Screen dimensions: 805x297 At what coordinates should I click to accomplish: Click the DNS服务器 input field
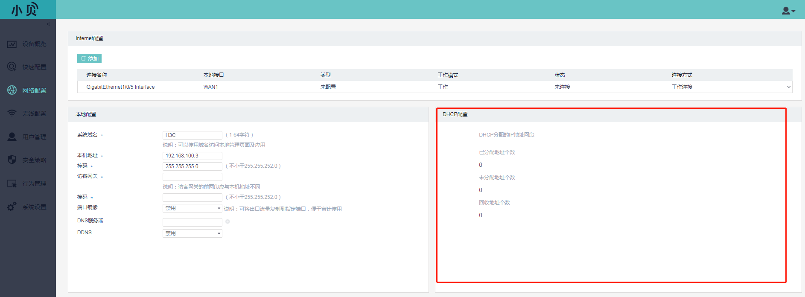(x=192, y=222)
